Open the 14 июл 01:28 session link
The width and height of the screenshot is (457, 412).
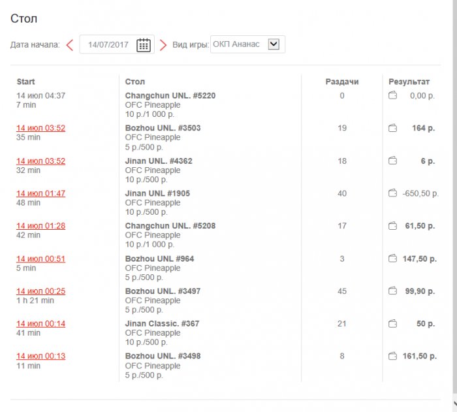(x=40, y=226)
